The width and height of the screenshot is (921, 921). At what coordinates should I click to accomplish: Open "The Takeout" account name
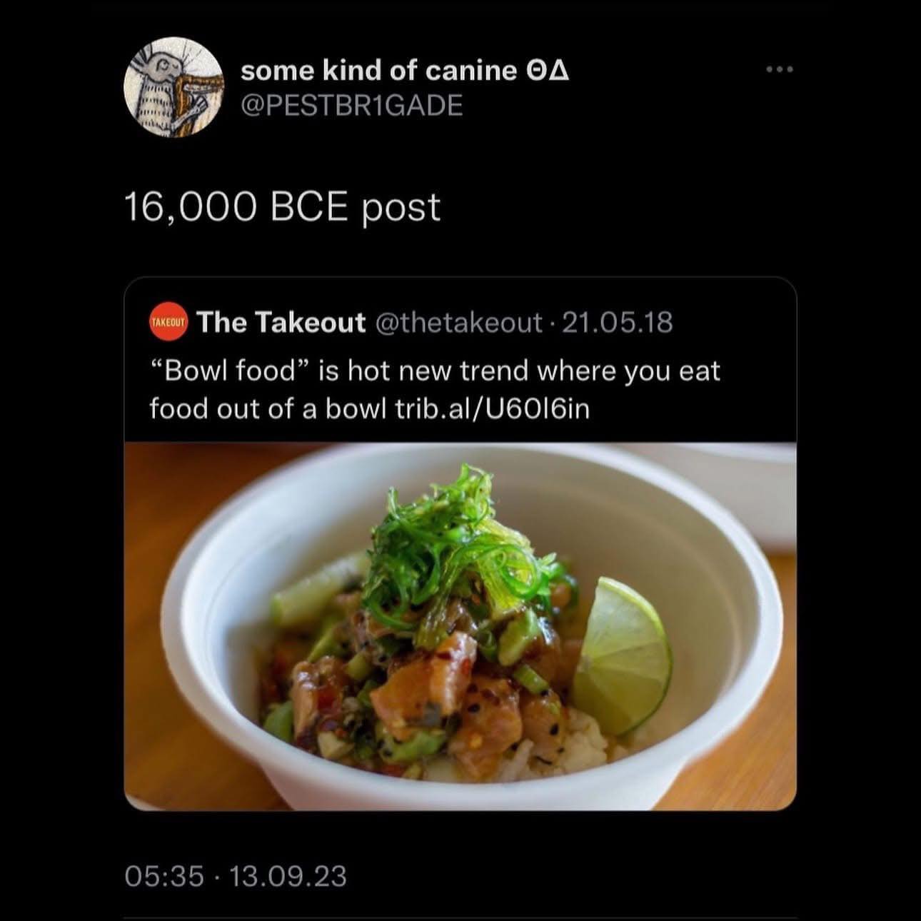click(281, 323)
